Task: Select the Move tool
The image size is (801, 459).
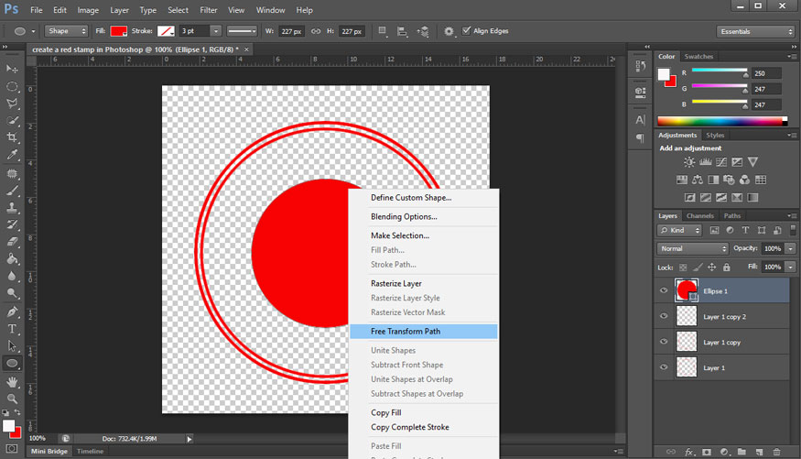Action: click(x=13, y=70)
